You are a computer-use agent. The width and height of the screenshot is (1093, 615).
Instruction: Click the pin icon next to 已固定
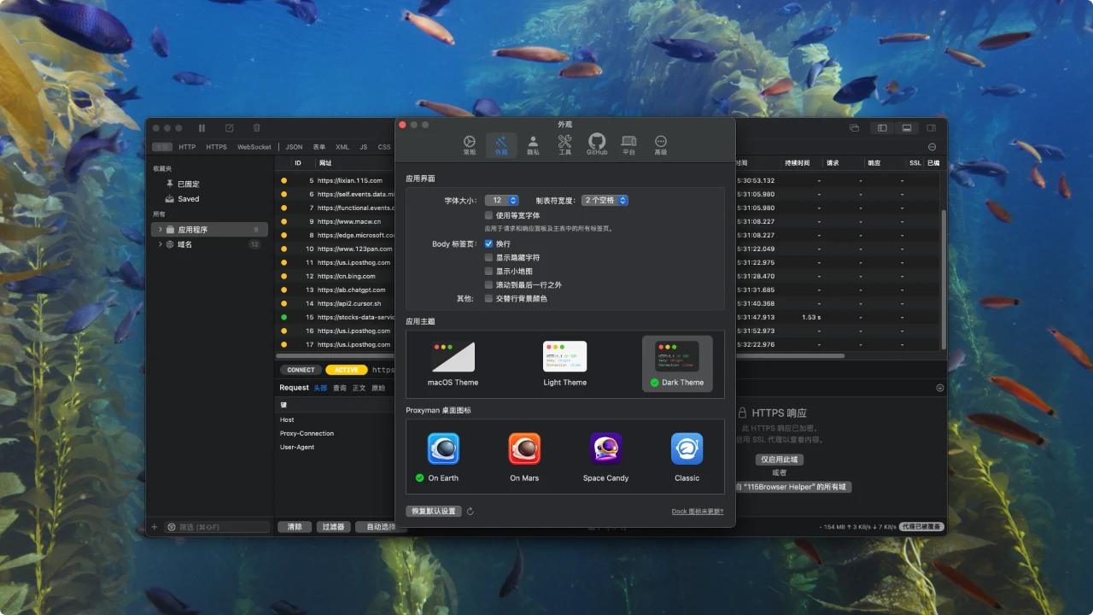tap(169, 184)
